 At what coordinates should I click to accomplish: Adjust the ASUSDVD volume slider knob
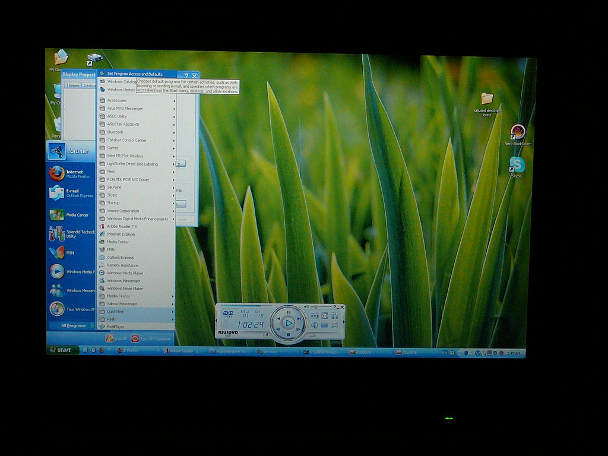coord(316,307)
